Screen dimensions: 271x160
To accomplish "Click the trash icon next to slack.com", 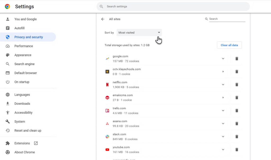I will tap(237, 137).
